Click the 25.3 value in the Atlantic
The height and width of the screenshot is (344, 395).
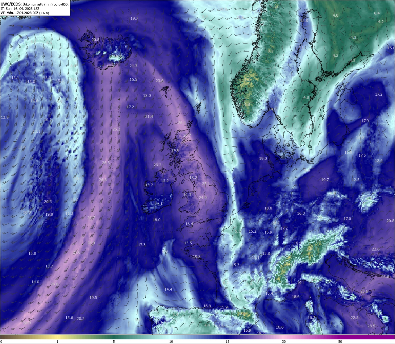point(116,129)
